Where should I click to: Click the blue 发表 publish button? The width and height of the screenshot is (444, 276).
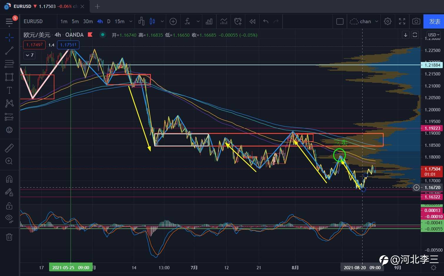coord(434,21)
